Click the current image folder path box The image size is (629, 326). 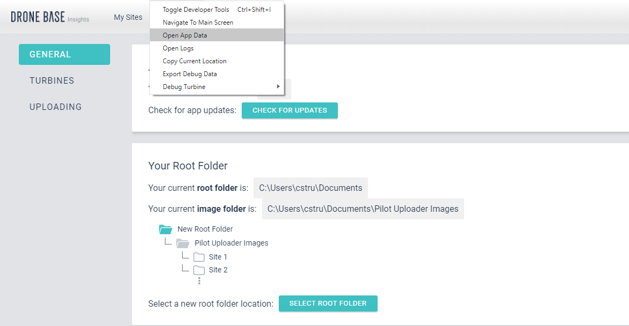(363, 209)
